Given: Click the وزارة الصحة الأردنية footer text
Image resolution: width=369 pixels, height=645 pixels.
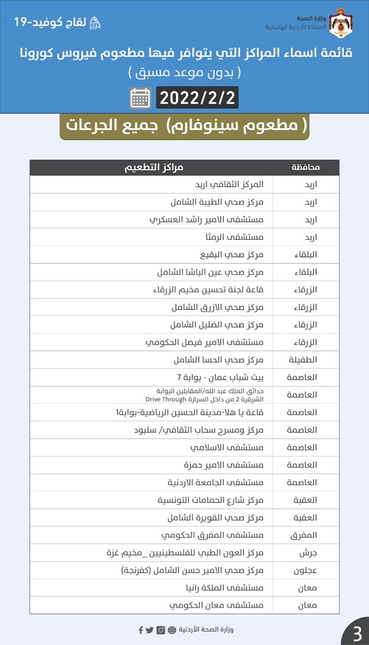Looking at the screenshot, I should [x=206, y=630].
